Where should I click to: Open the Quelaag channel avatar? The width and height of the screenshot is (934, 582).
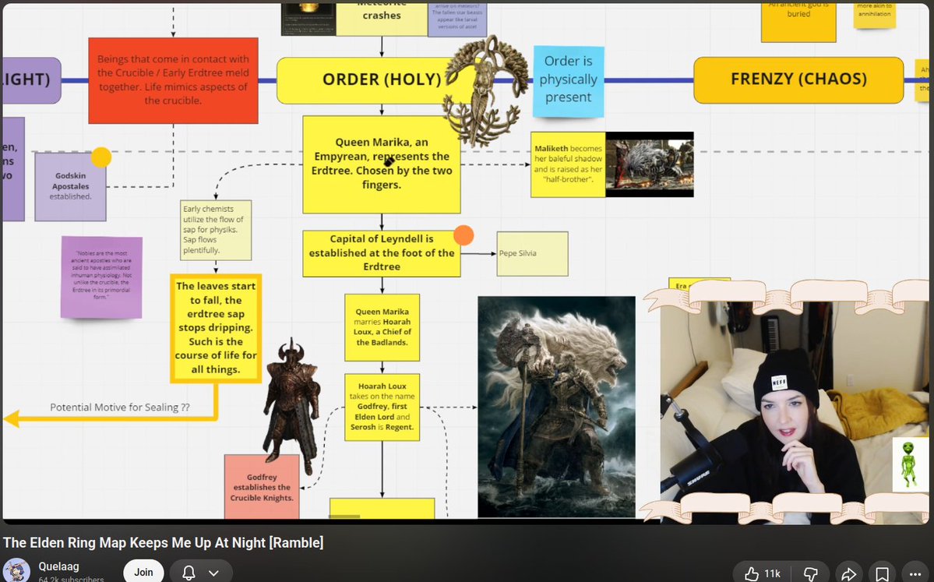pos(16,570)
